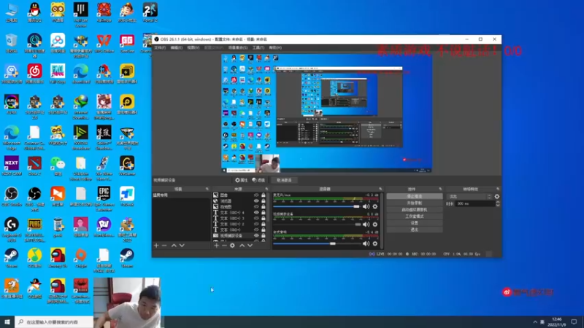584x328 pixels.
Task: Show hidden system tray icons chevron
Action: (535, 322)
